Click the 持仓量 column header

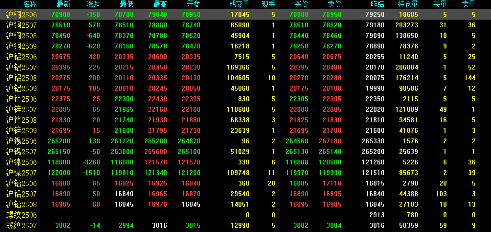[x=408, y=4]
